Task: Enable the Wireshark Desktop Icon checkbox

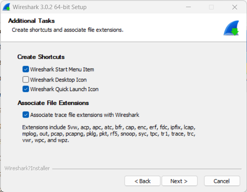Action: tap(26, 80)
